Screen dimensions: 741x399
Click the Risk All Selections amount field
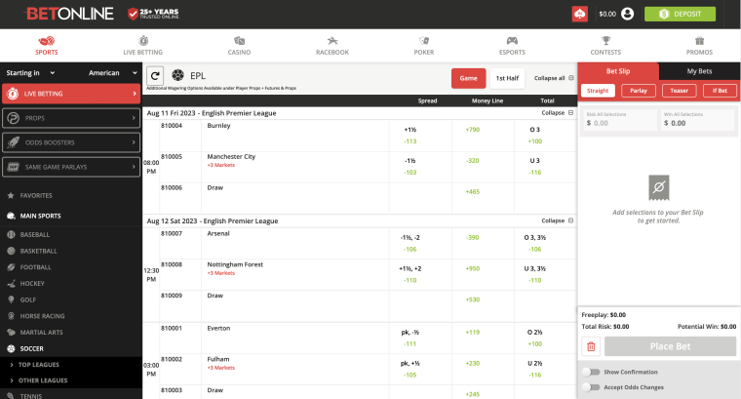pos(618,120)
